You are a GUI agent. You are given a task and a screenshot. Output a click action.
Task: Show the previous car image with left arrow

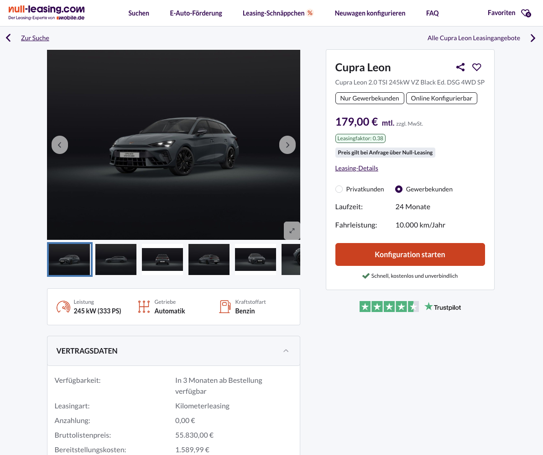click(60, 145)
